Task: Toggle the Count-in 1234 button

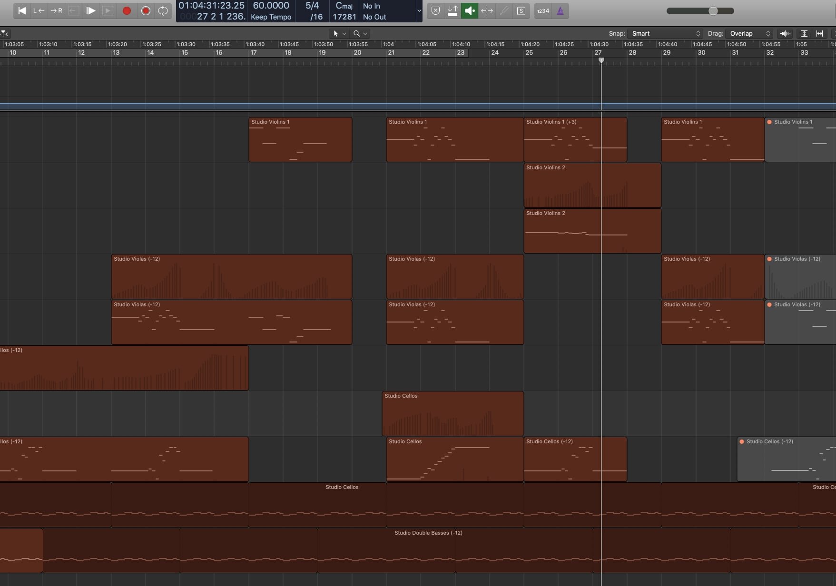Action: point(543,10)
